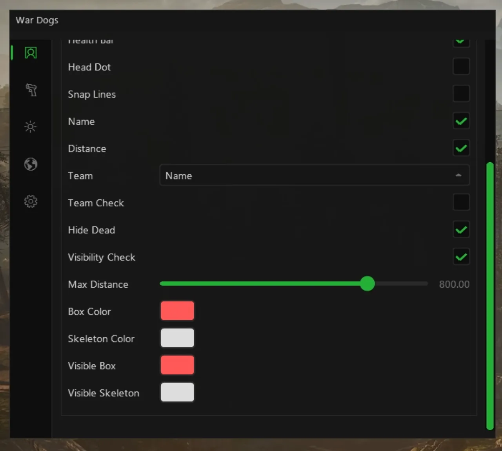Screen dimensions: 502x451
Task: Click the Max Distance slider handle
Action: [367, 284]
